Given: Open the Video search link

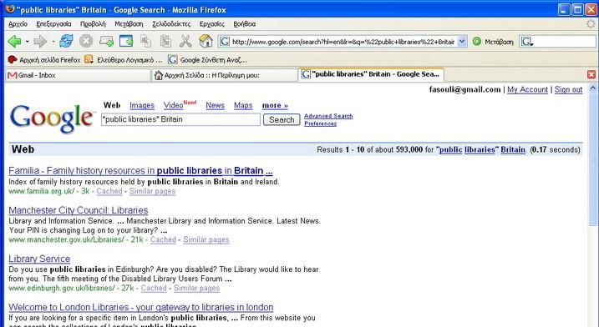Looking at the screenshot, I should point(174,105).
